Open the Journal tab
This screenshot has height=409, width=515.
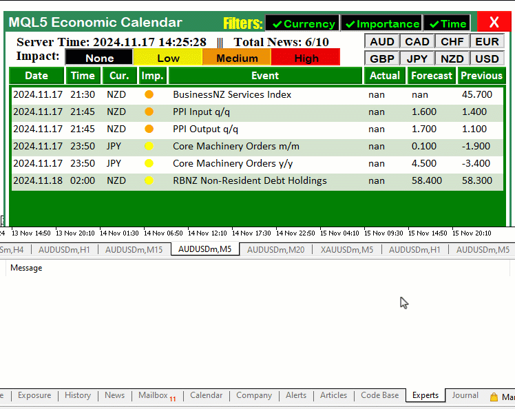pyautogui.click(x=465, y=395)
